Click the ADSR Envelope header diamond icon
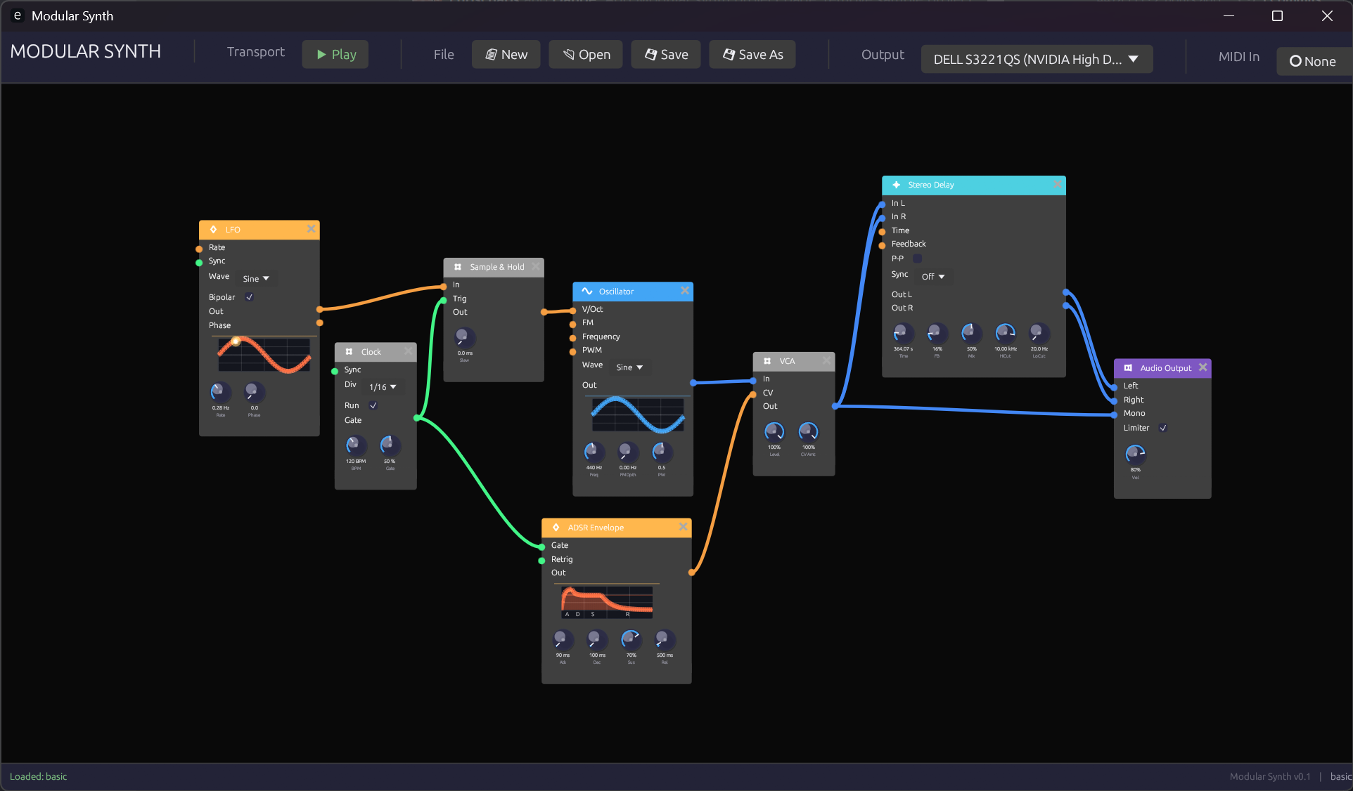The height and width of the screenshot is (791, 1353). (x=556, y=528)
